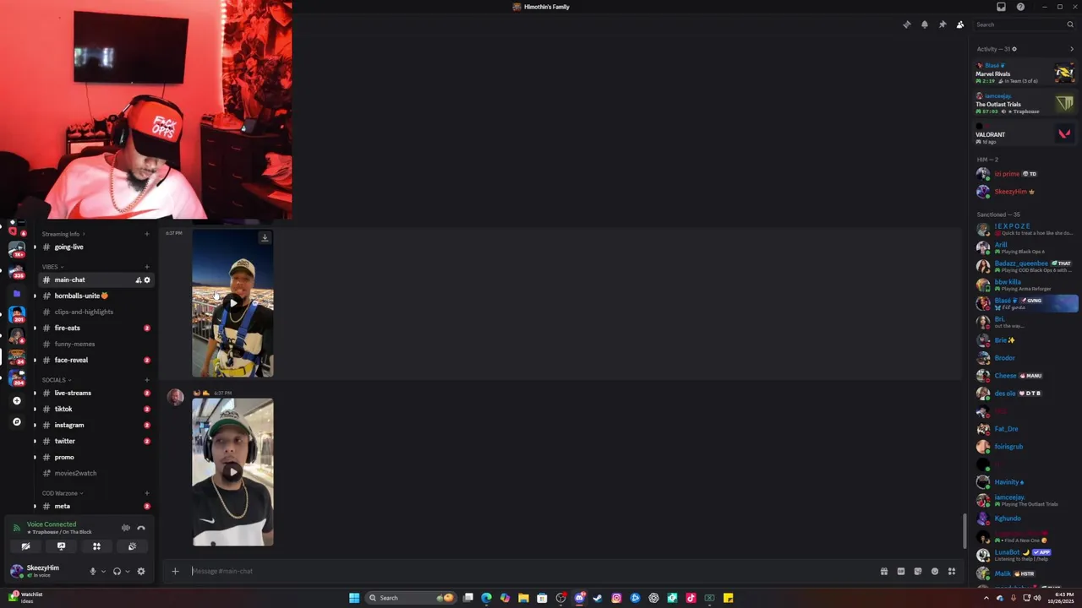This screenshot has width=1082, height=608.
Task: Open notification settings bell icon
Action: (925, 24)
